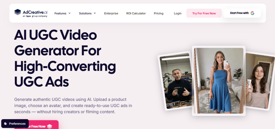Go to the Pricing page

coord(158,13)
